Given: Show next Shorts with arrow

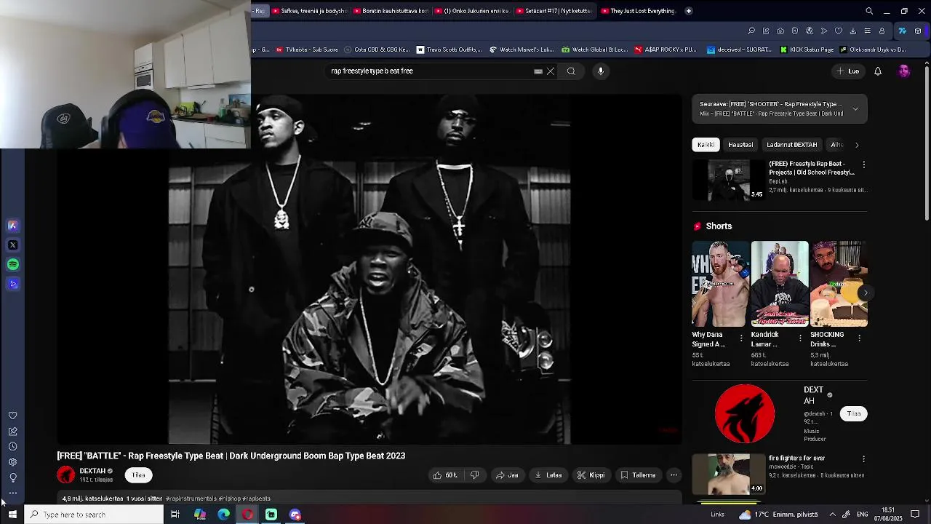Looking at the screenshot, I should [x=866, y=293].
